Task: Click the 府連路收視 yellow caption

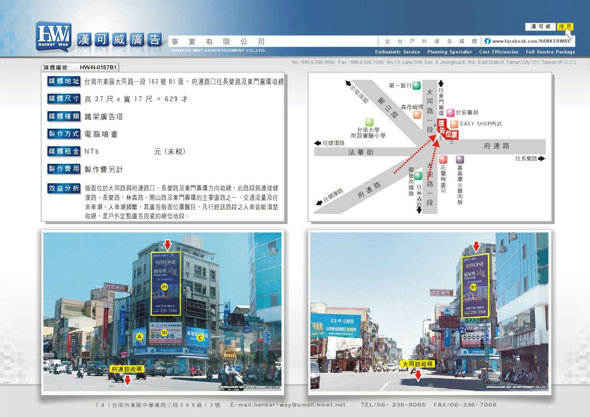Action: (127, 369)
